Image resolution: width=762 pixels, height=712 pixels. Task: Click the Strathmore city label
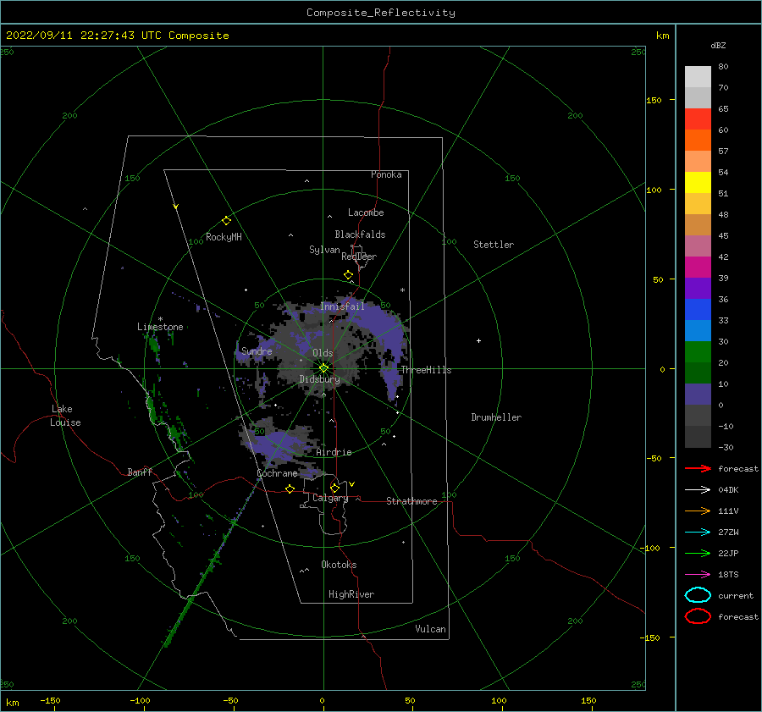pyautogui.click(x=411, y=501)
